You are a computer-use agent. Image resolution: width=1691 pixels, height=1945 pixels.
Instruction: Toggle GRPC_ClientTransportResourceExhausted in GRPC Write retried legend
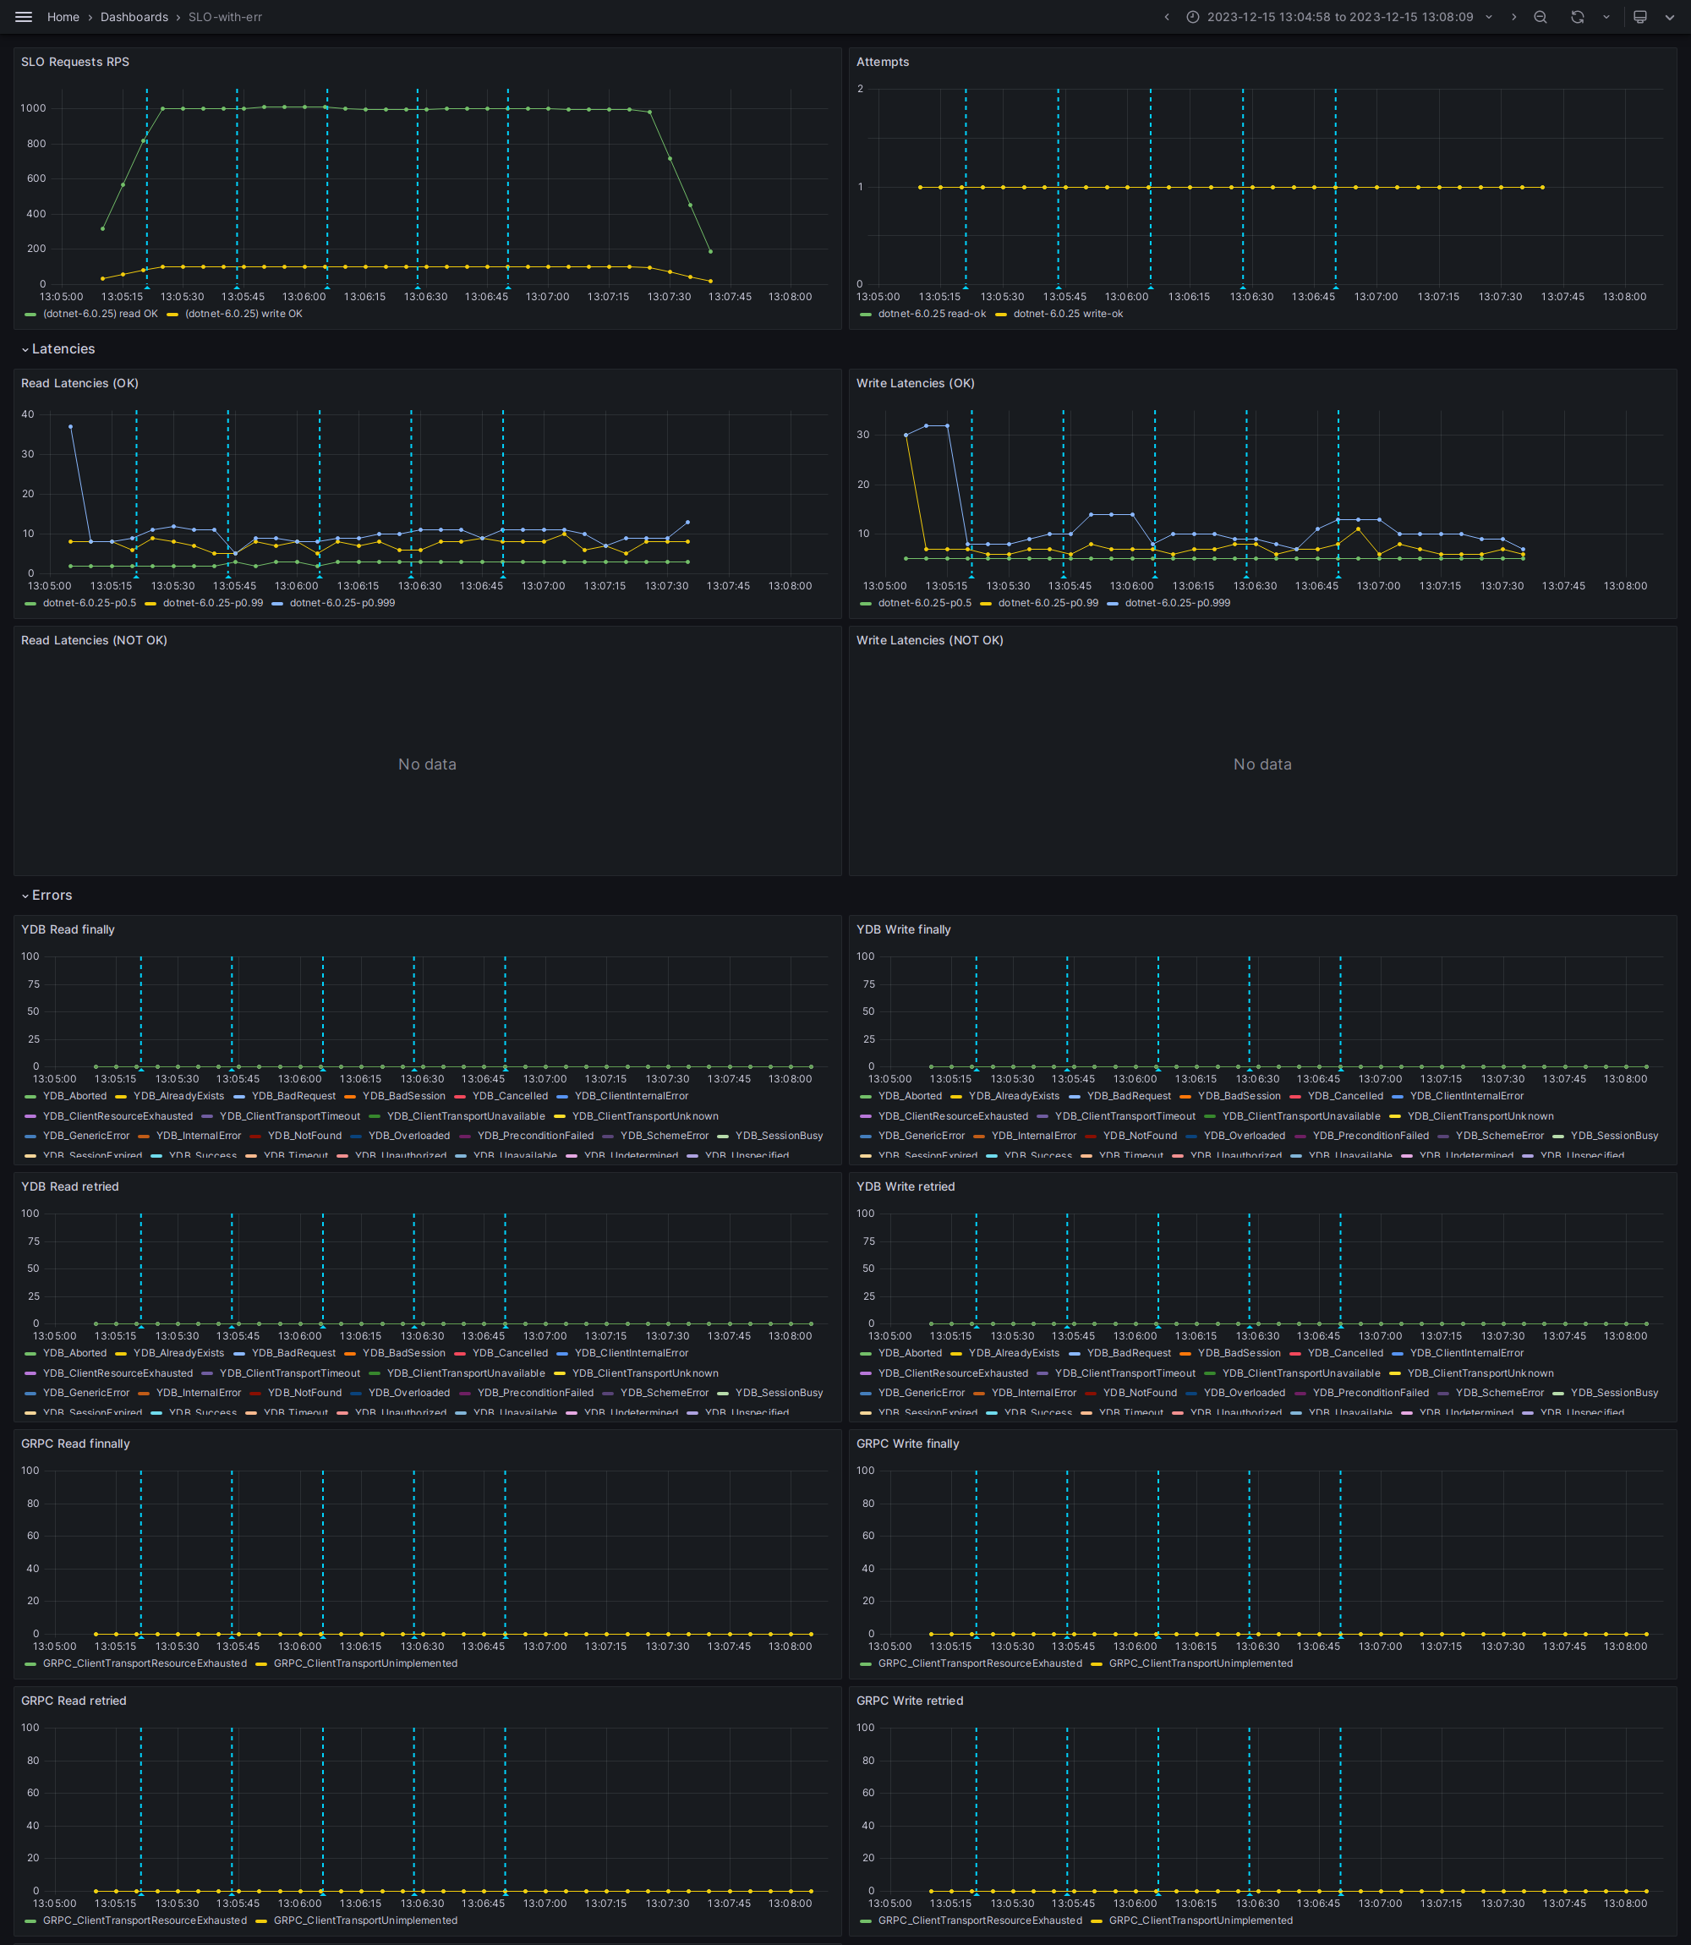[981, 1920]
